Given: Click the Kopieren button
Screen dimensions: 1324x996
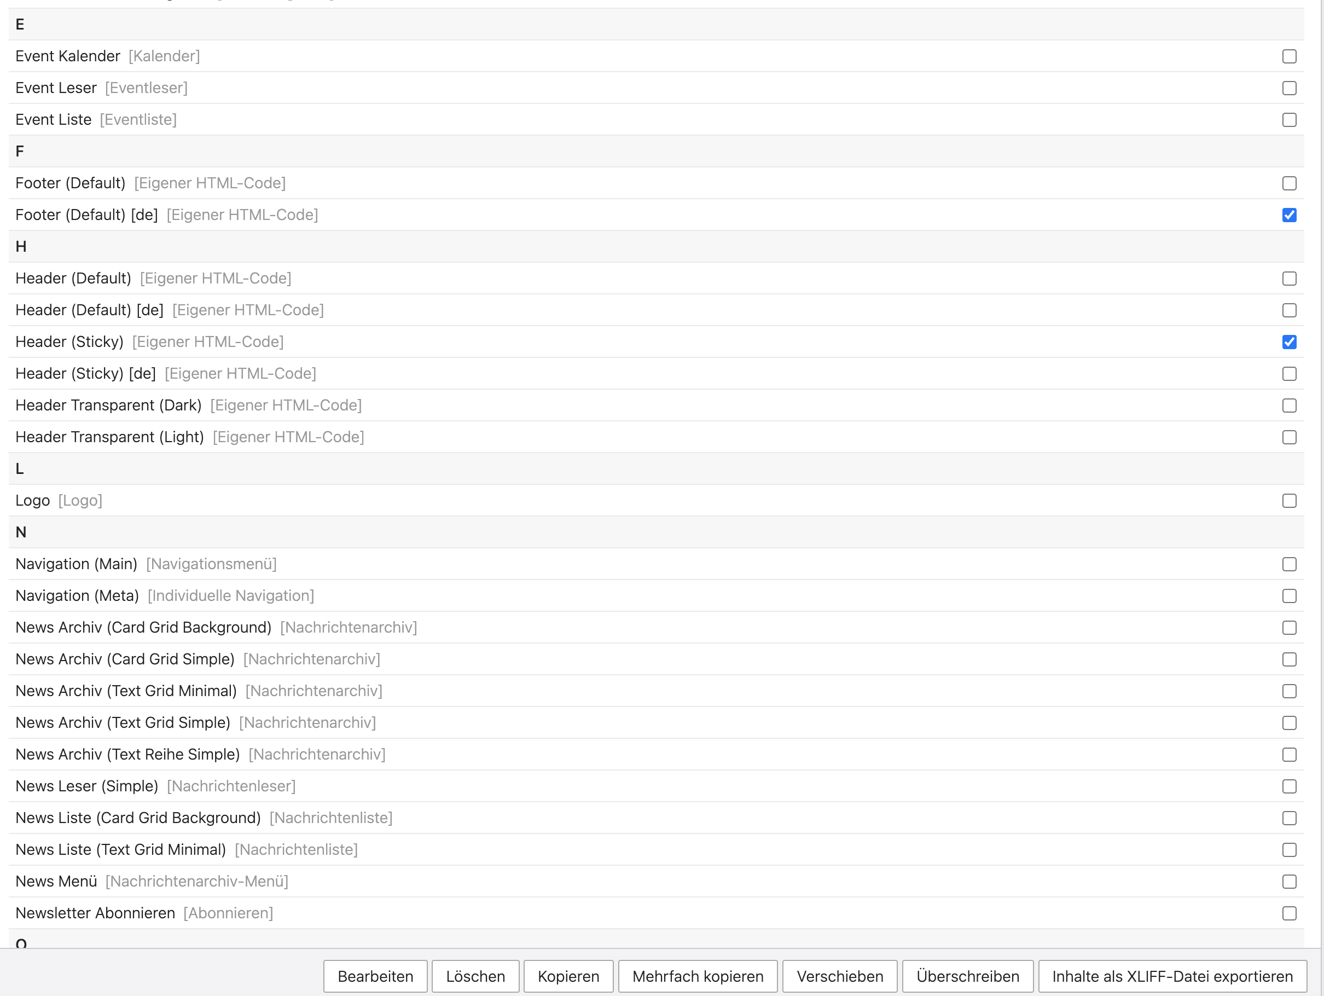Looking at the screenshot, I should (x=568, y=976).
